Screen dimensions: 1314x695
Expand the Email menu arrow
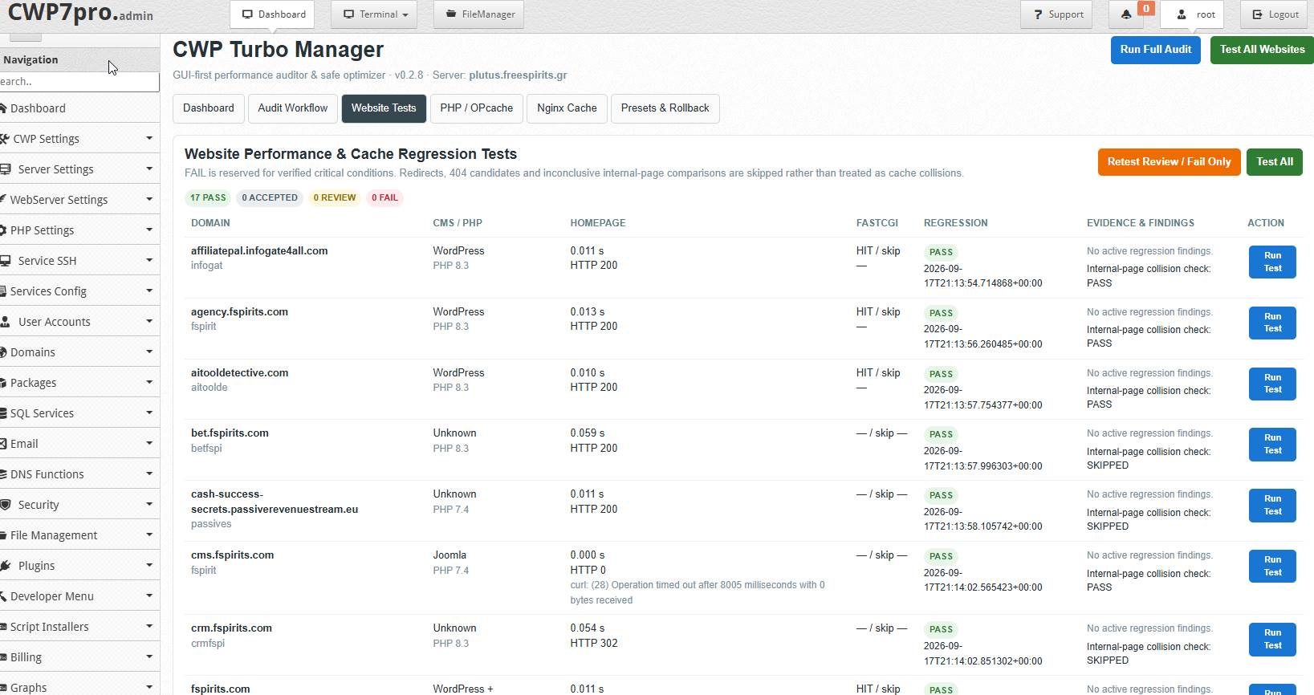149,444
